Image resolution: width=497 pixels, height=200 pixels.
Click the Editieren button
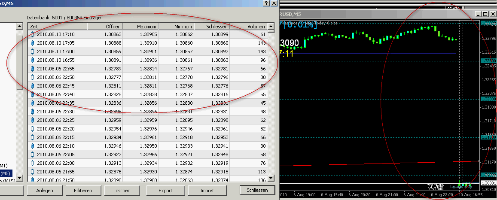point(83,190)
